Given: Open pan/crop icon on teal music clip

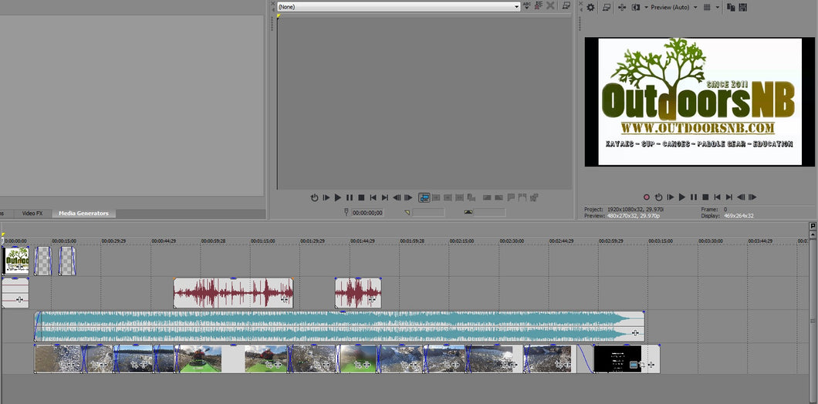Looking at the screenshot, I should pos(635,332).
